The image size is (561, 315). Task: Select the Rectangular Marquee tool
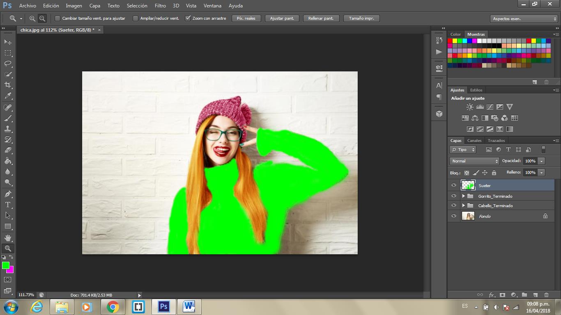coord(8,53)
